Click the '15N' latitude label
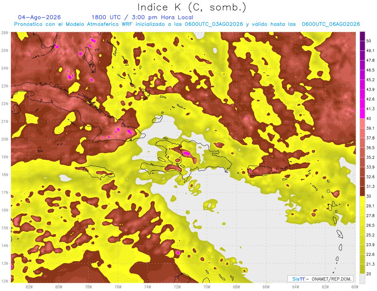The width and height of the screenshot is (377, 291). point(4,228)
